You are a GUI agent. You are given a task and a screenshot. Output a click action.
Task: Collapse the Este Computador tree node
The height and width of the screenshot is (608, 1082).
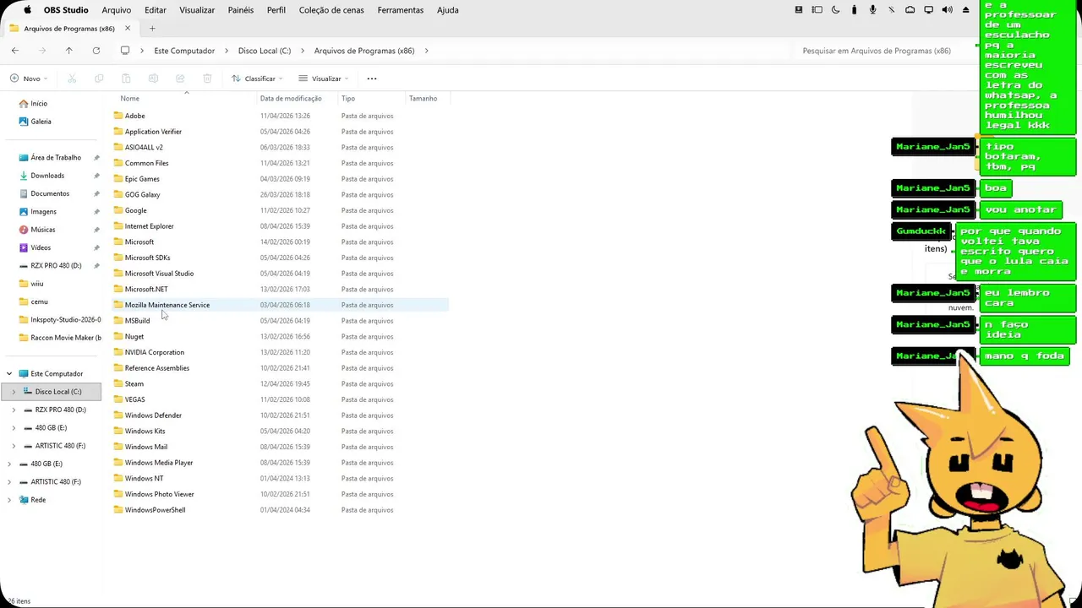(x=9, y=373)
